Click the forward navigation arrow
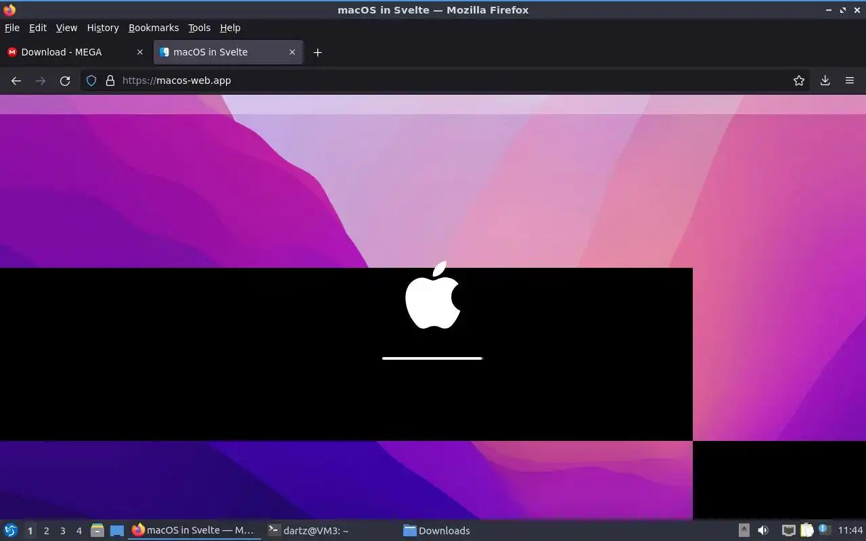 tap(41, 80)
